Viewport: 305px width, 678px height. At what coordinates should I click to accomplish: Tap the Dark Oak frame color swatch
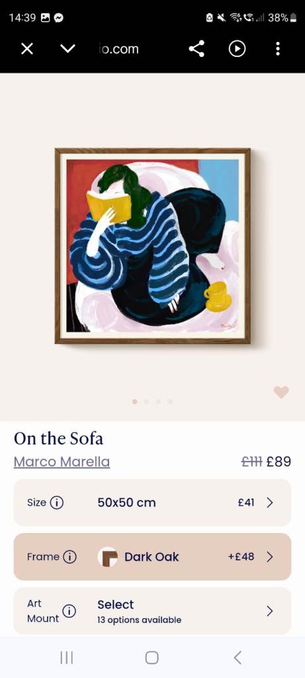coord(108,556)
